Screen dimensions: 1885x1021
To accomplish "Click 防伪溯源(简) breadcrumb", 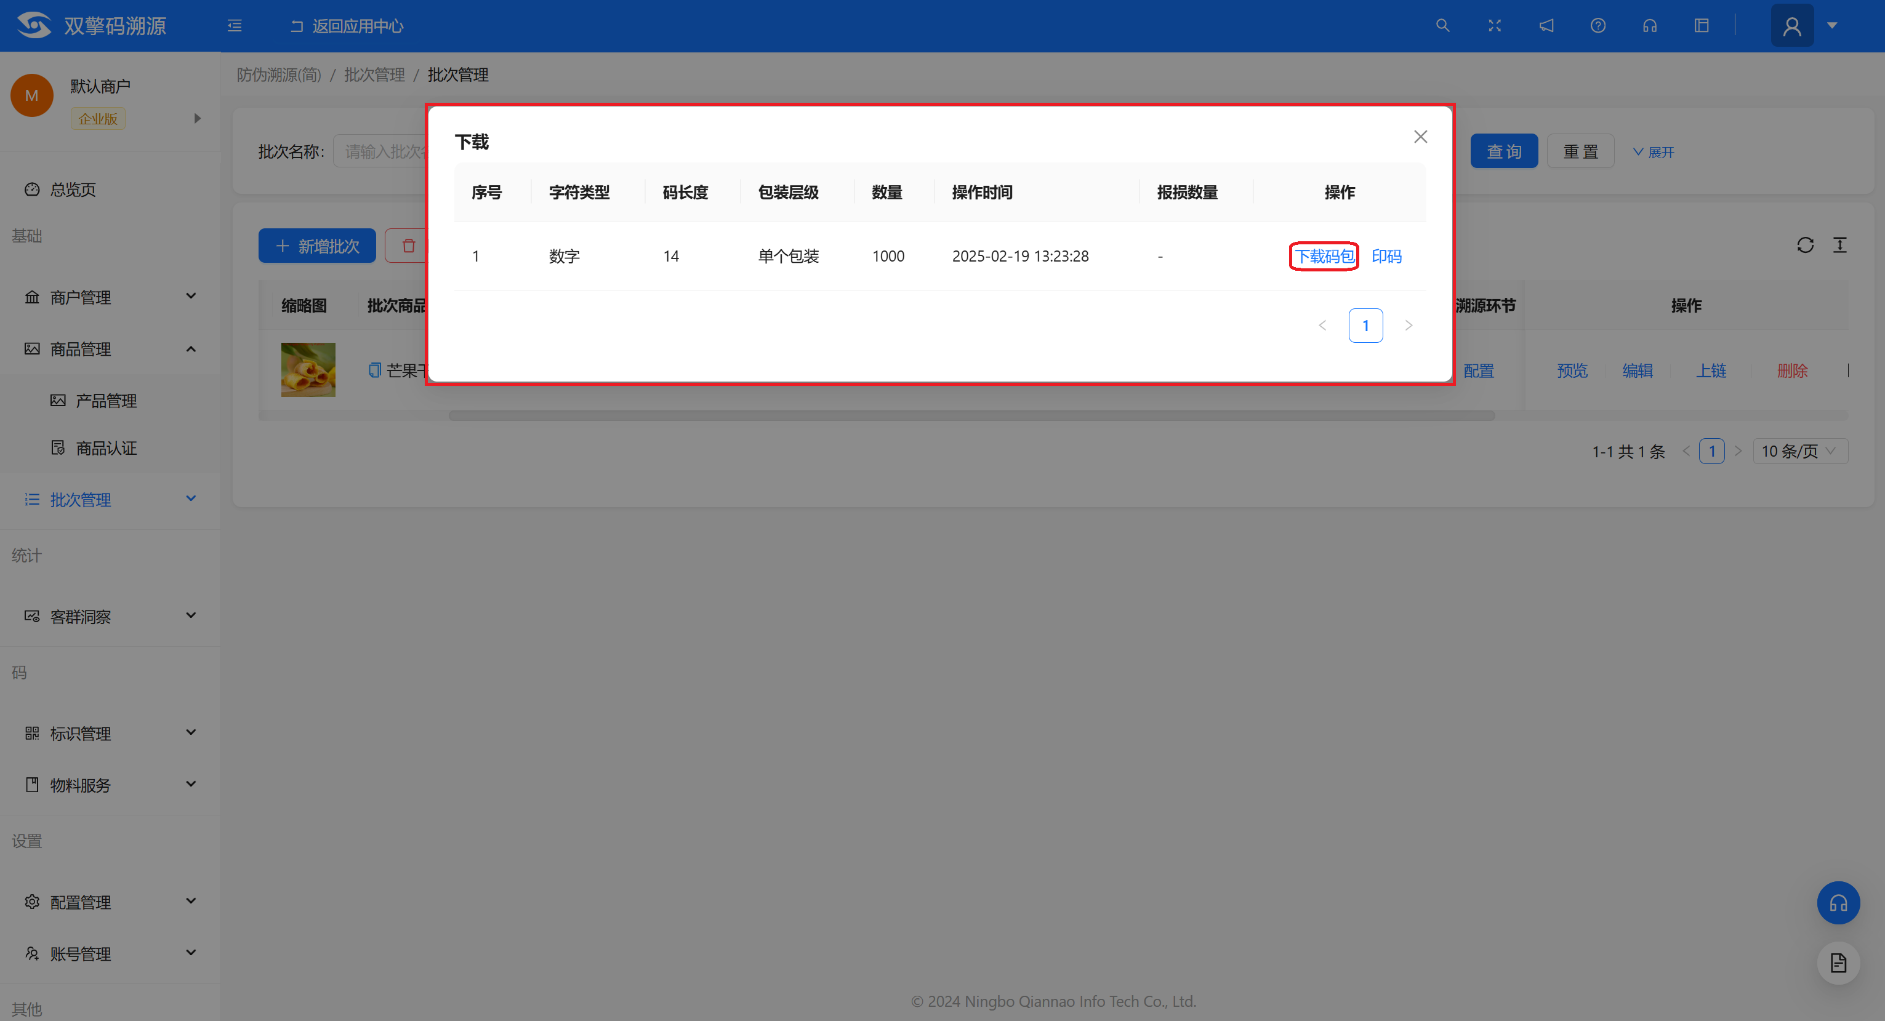I will coord(279,74).
